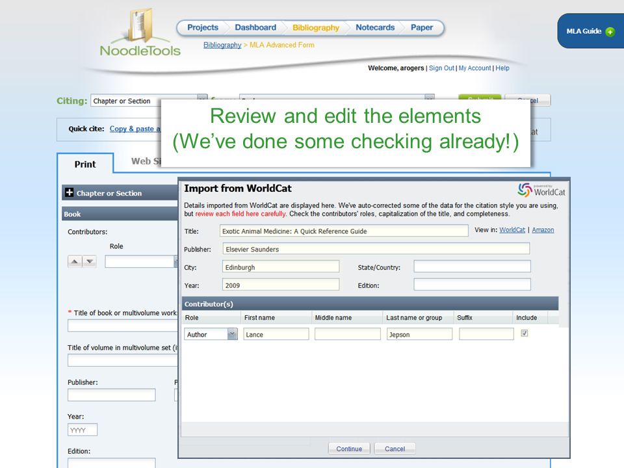This screenshot has height=468, width=624.
Task: Open the Notecards tab
Action: [375, 27]
